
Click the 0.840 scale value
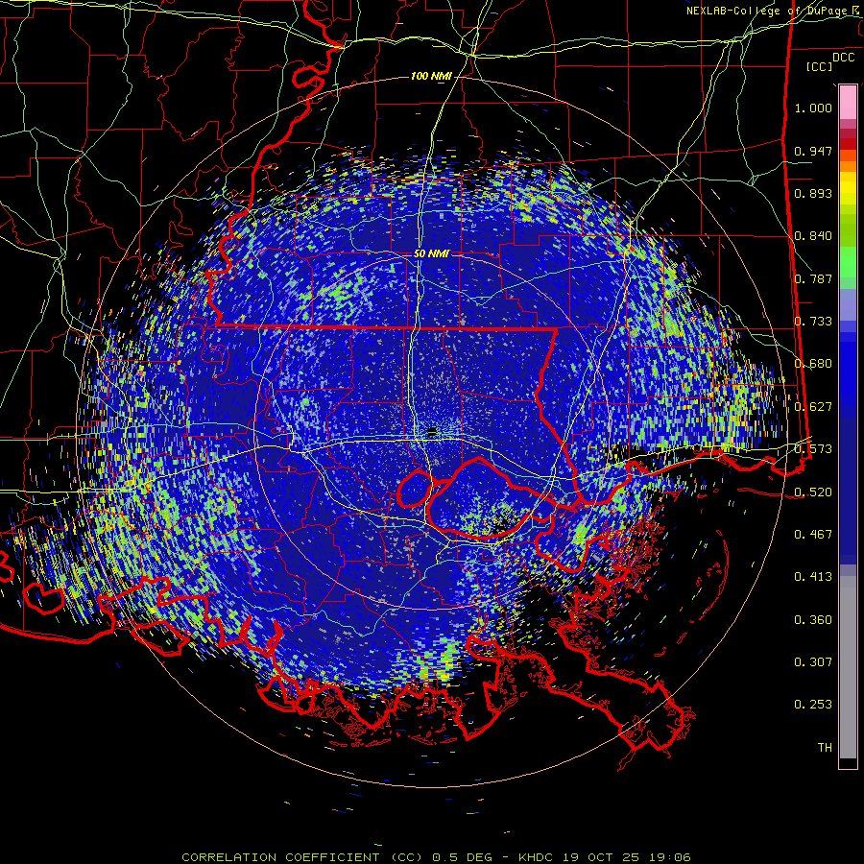click(x=813, y=236)
